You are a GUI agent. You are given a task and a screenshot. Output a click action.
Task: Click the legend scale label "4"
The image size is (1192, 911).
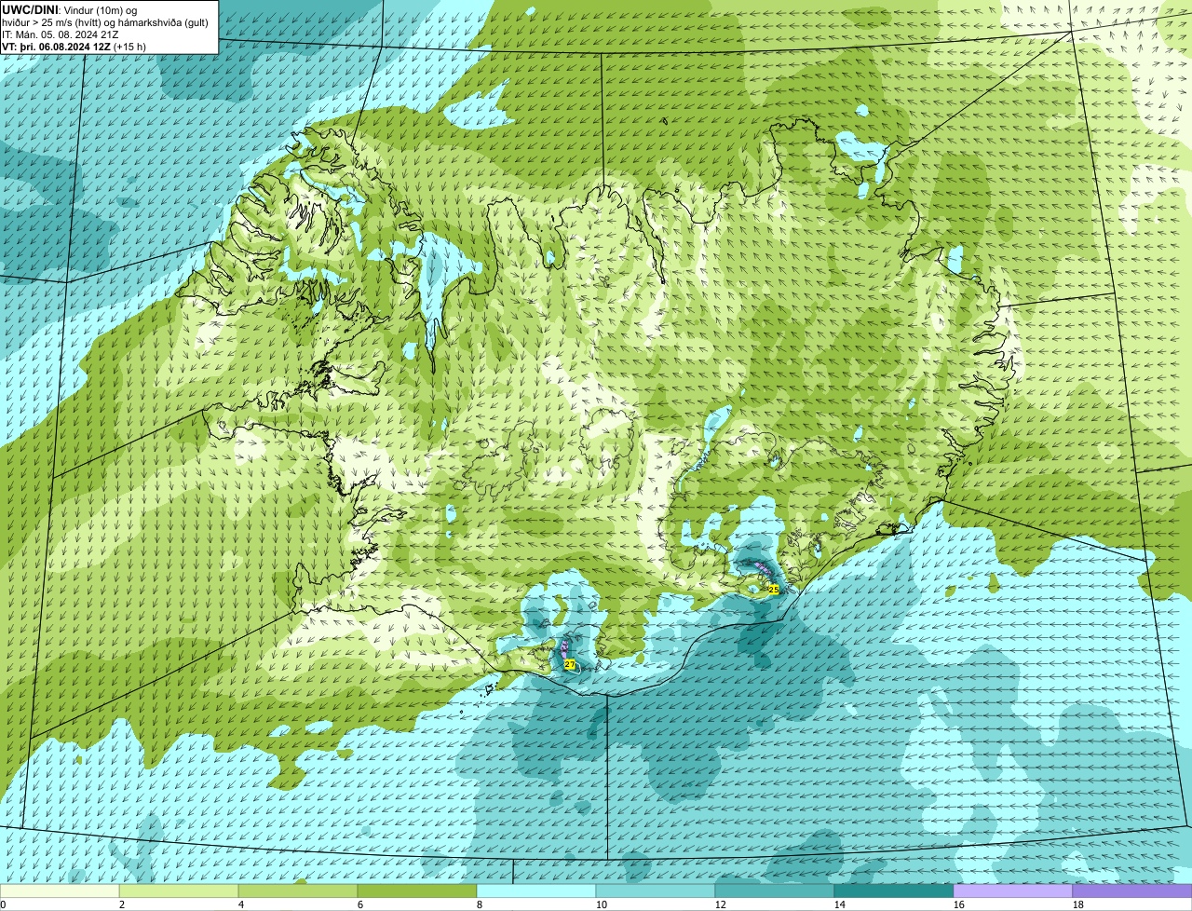click(x=241, y=904)
